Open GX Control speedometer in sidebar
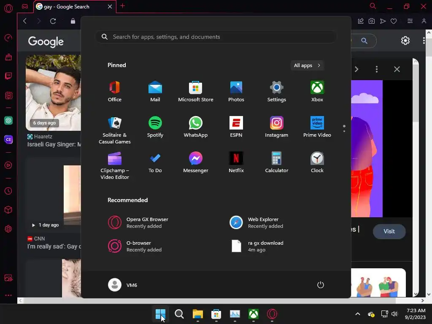The height and width of the screenshot is (324, 432). [x=8, y=38]
